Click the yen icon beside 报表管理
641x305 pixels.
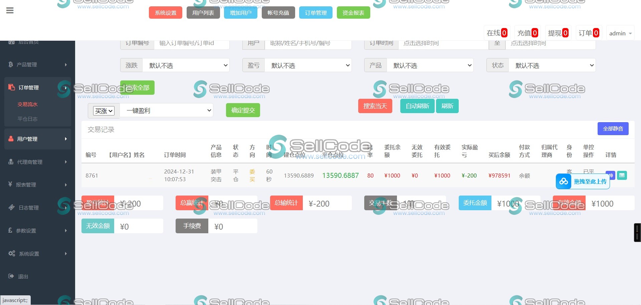10,184
